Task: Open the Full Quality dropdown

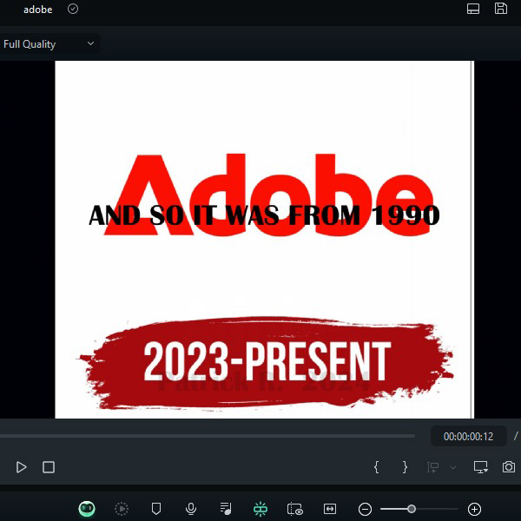Action: click(x=49, y=43)
